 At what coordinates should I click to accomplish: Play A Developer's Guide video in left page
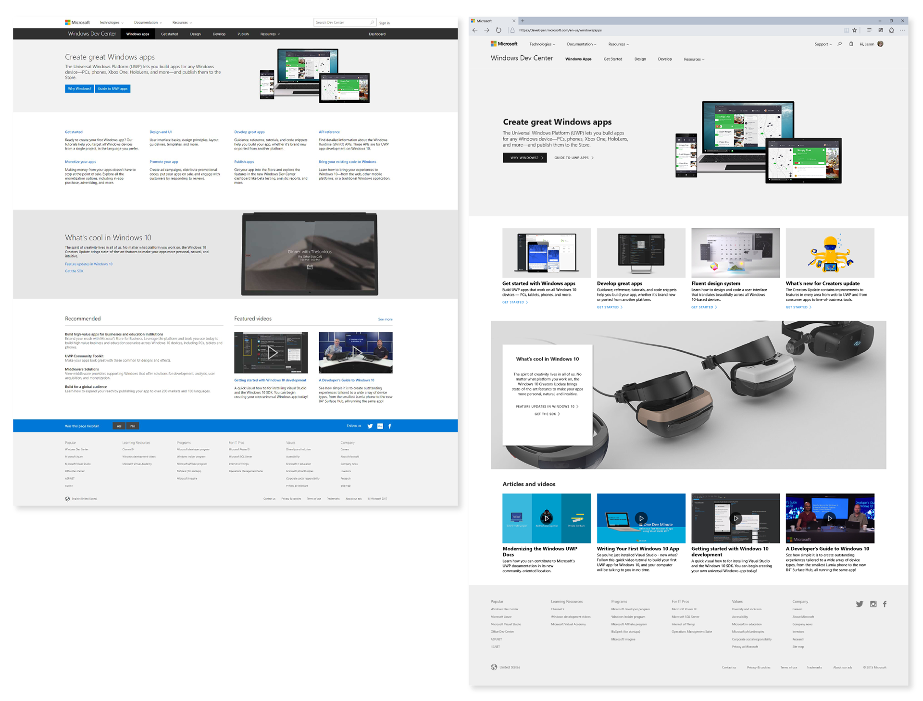tap(356, 352)
